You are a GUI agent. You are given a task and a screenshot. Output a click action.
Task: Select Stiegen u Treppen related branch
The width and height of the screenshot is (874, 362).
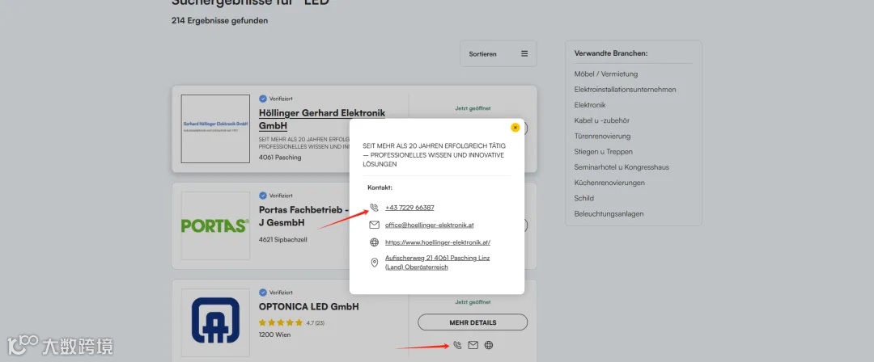coord(604,151)
